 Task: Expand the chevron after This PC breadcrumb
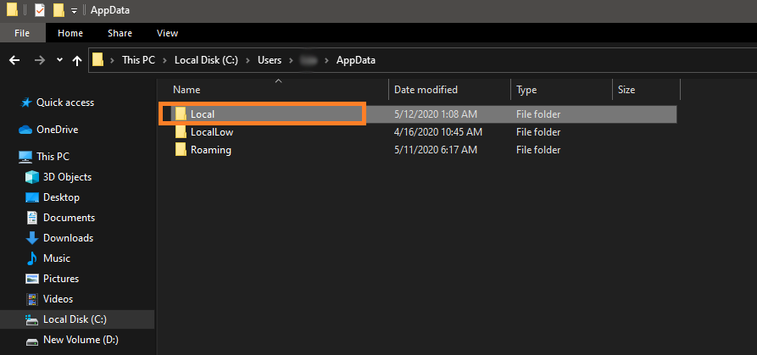pos(165,60)
